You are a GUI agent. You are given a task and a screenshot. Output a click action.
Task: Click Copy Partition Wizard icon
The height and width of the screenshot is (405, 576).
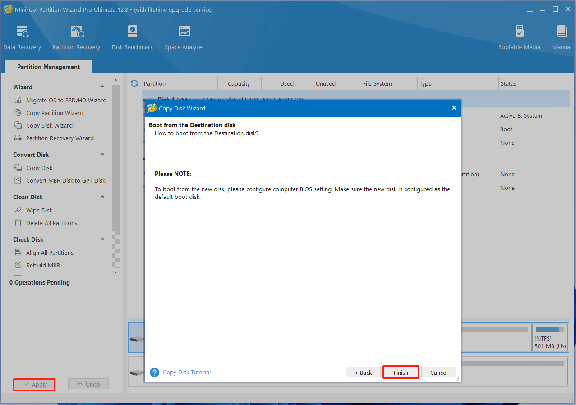click(x=18, y=113)
